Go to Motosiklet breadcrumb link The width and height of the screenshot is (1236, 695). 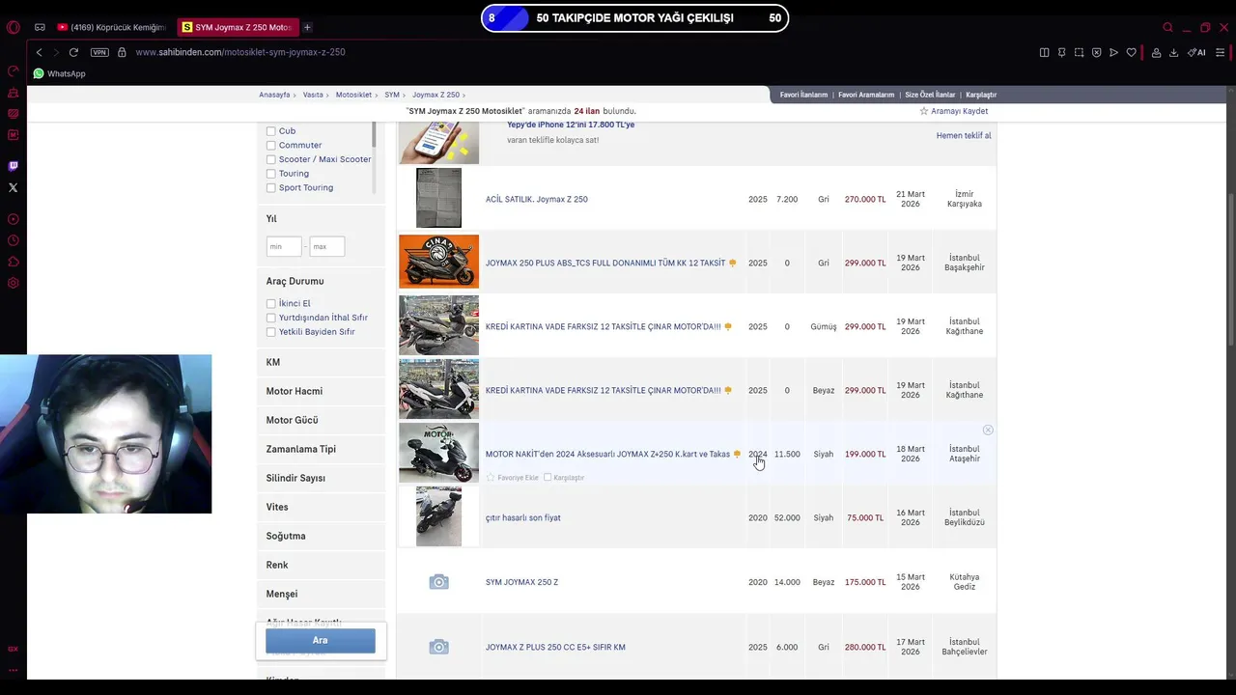[353, 95]
